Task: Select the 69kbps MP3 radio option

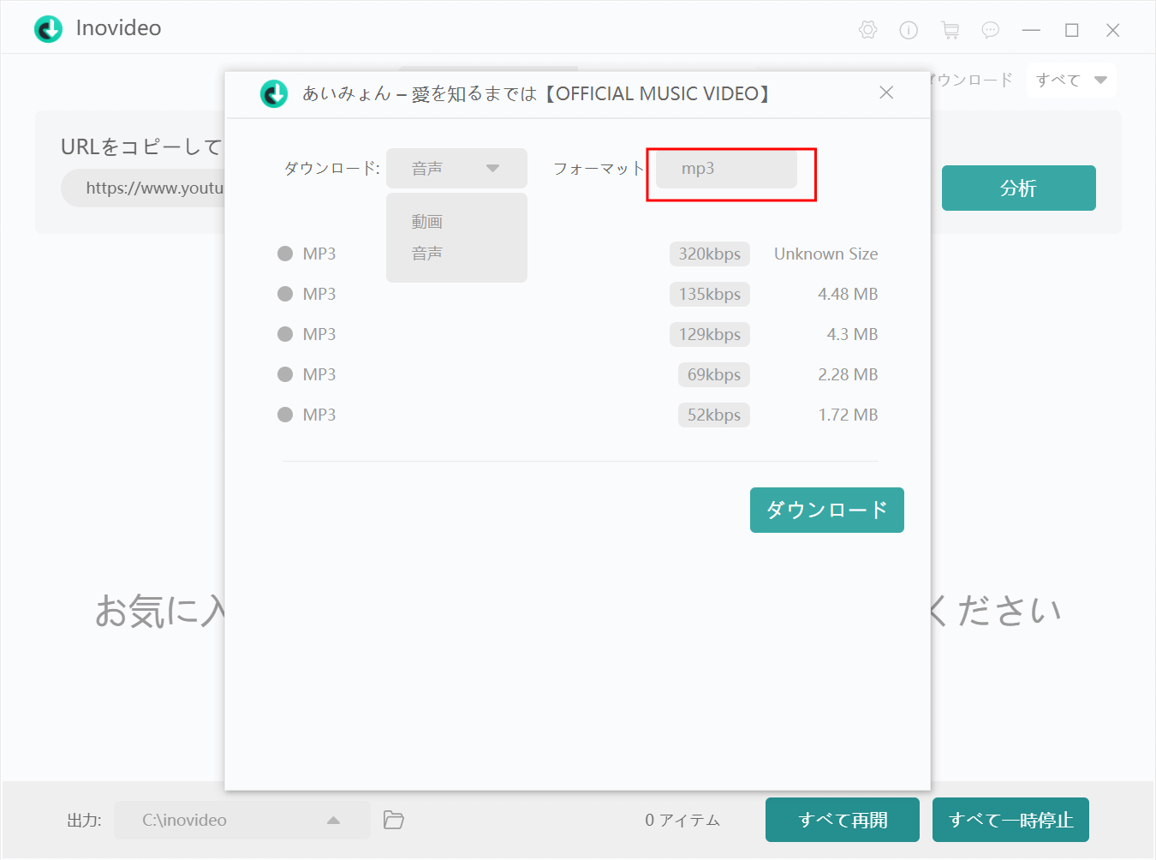Action: (285, 374)
